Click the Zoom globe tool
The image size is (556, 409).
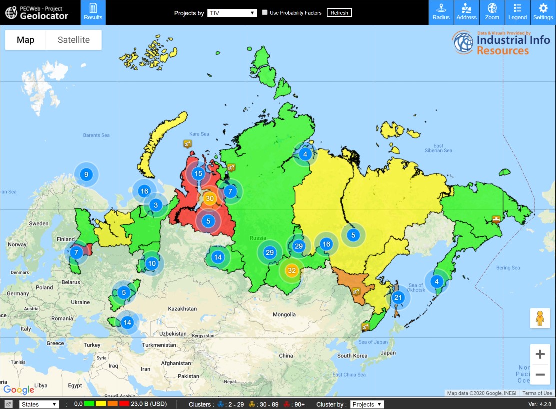point(492,12)
